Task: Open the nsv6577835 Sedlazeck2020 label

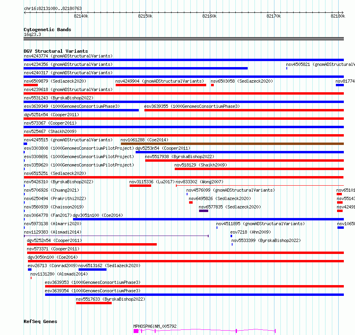Action: 230,207
